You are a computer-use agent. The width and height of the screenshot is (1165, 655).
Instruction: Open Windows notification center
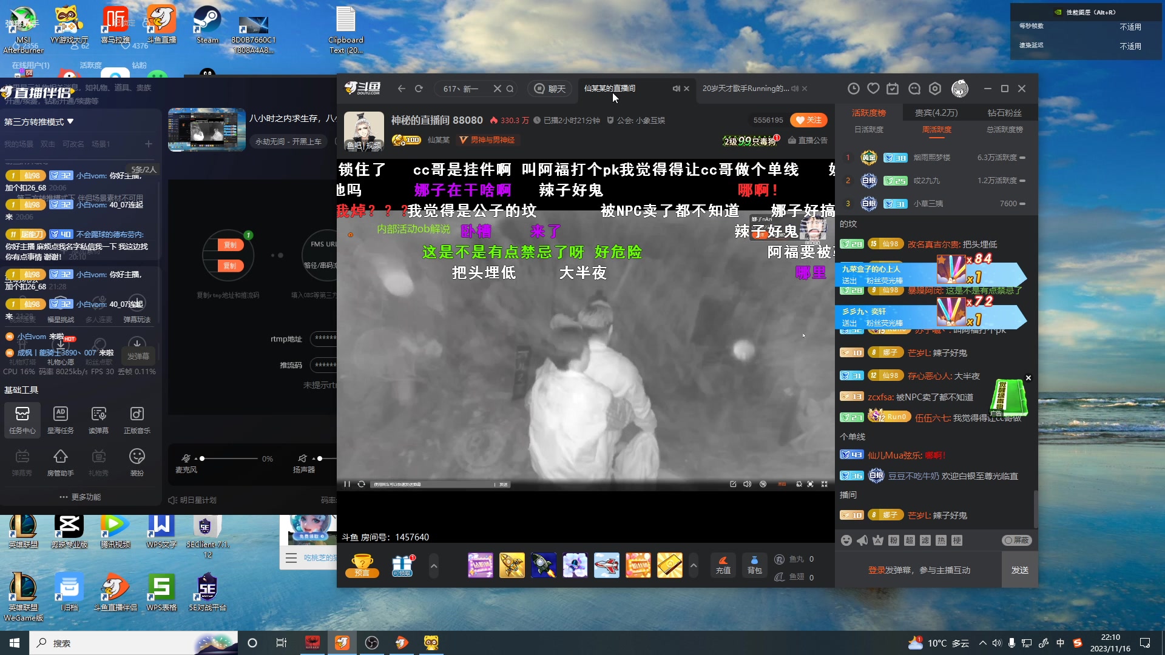point(1145,643)
